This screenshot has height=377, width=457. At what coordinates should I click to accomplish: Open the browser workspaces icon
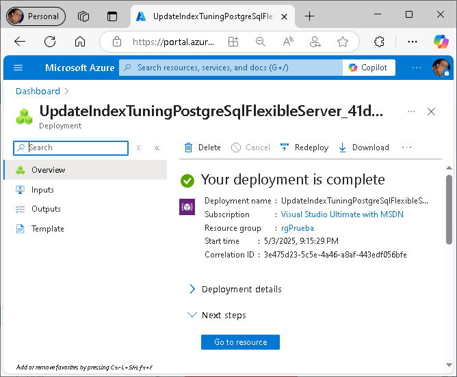(x=83, y=16)
